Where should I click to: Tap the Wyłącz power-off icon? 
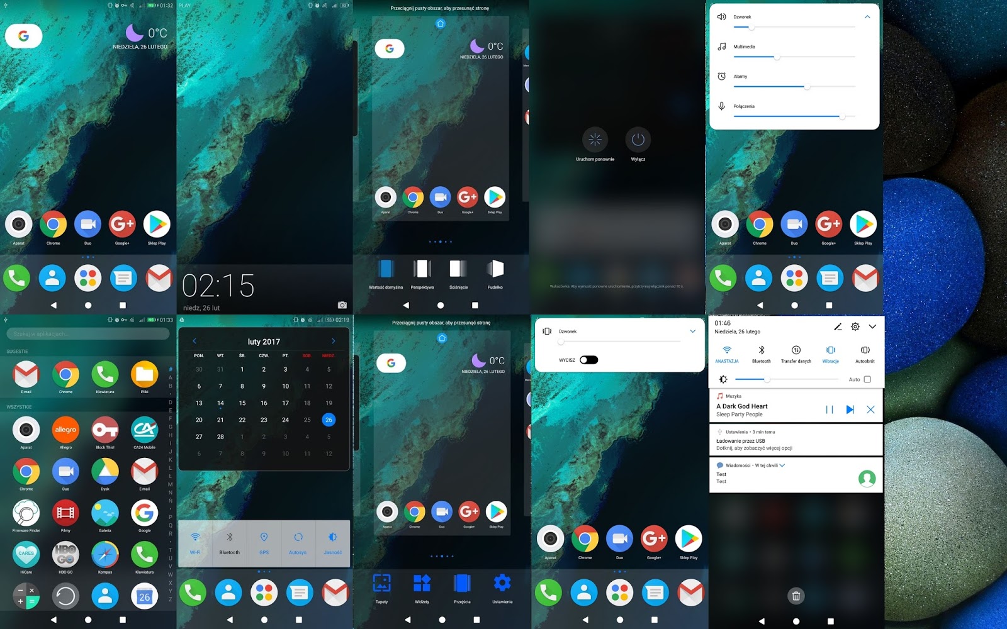coord(638,140)
